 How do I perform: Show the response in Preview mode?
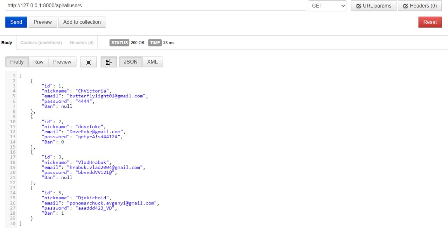click(x=62, y=62)
